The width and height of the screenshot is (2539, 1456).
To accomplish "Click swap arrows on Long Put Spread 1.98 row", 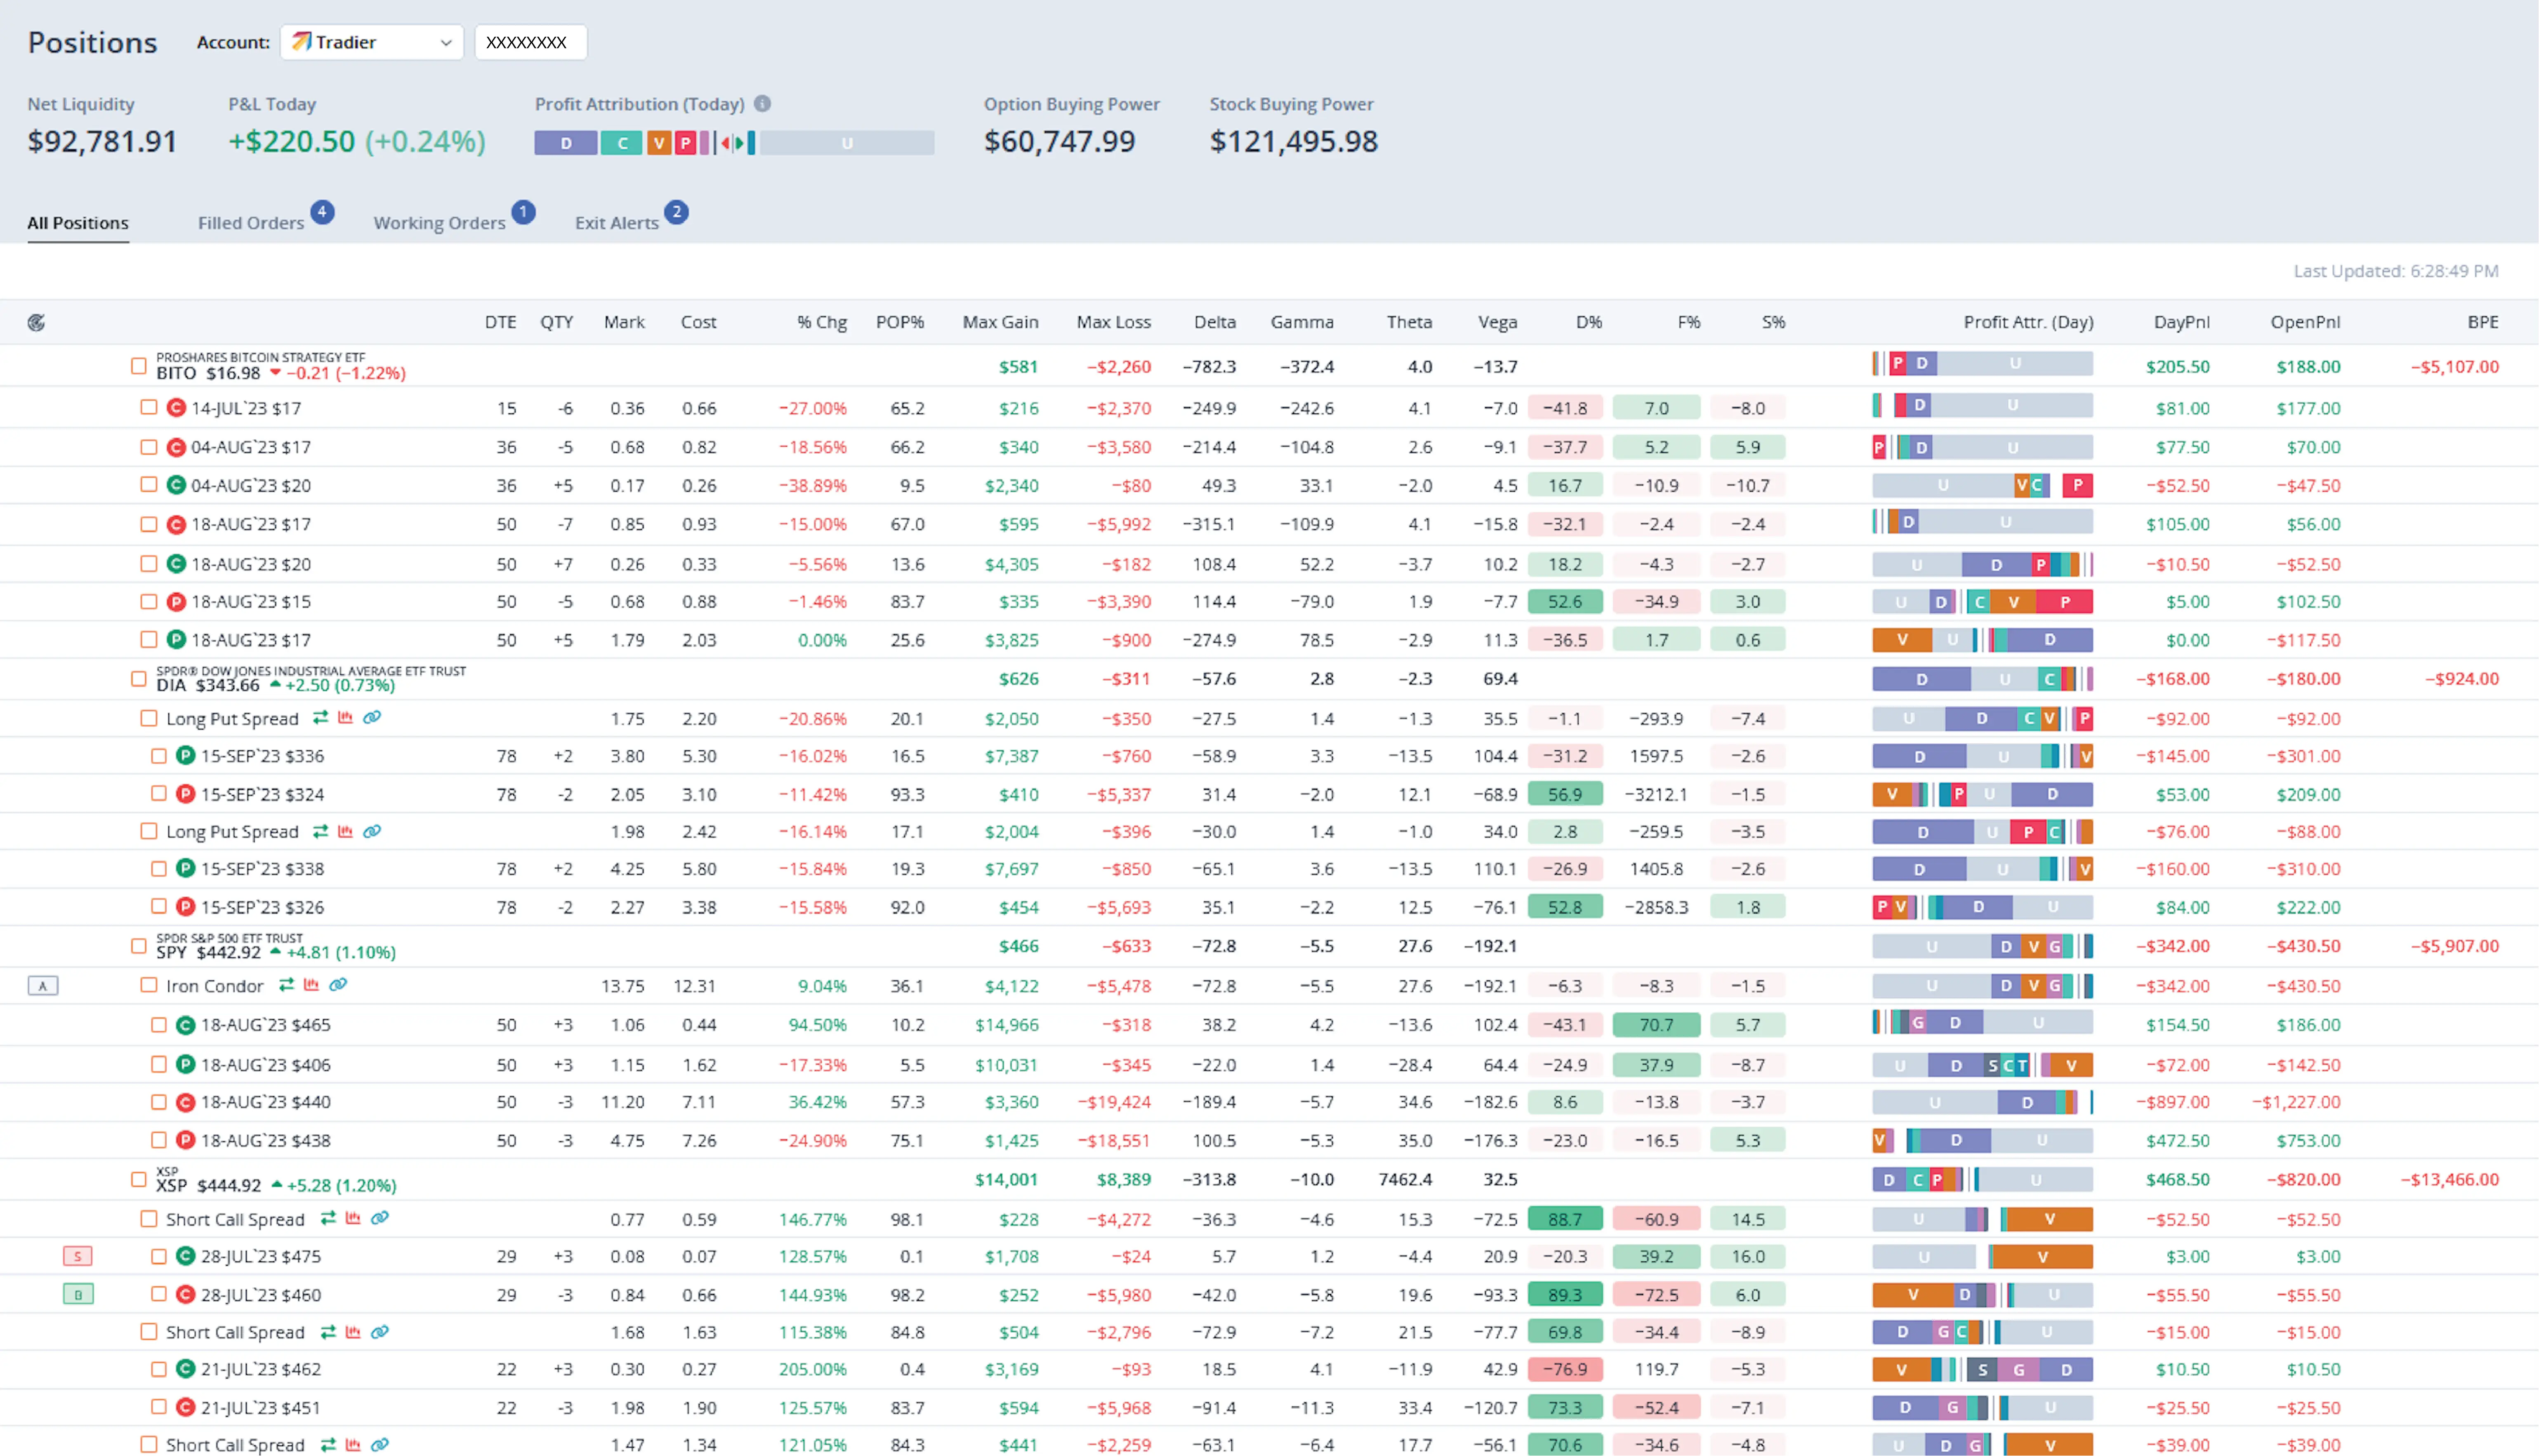I will tap(320, 831).
